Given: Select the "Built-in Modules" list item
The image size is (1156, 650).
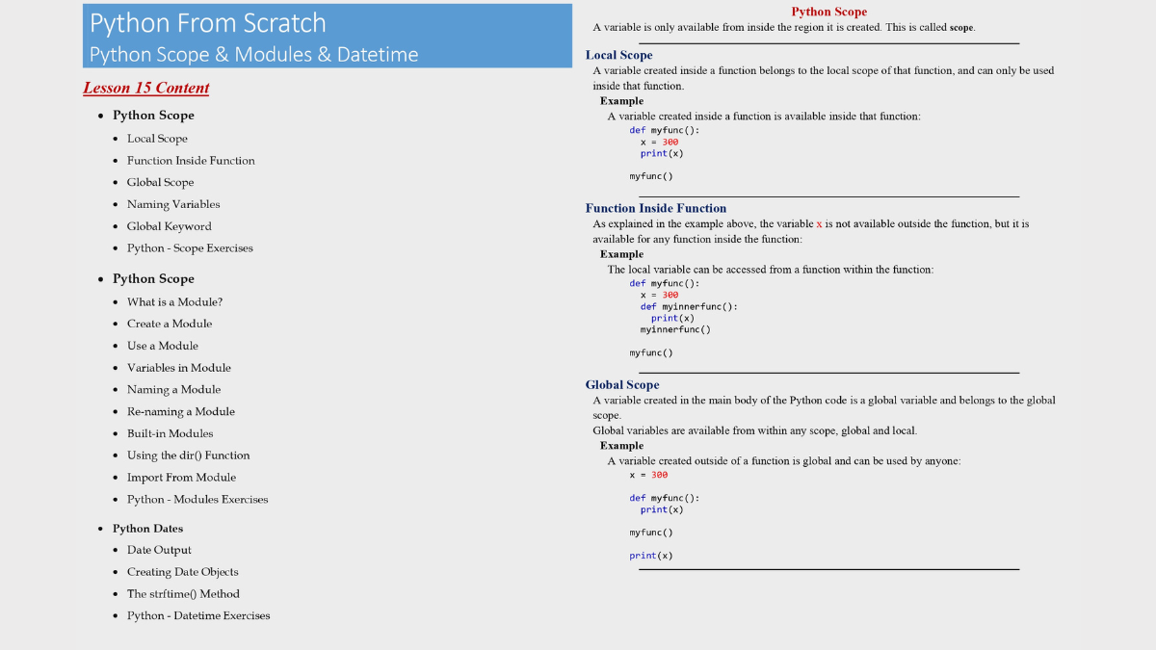Looking at the screenshot, I should (x=171, y=433).
